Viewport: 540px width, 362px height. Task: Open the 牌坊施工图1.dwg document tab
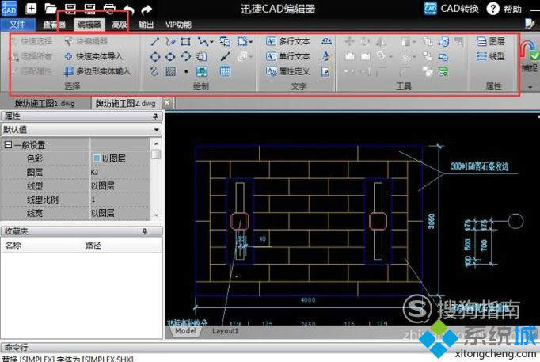(45, 103)
